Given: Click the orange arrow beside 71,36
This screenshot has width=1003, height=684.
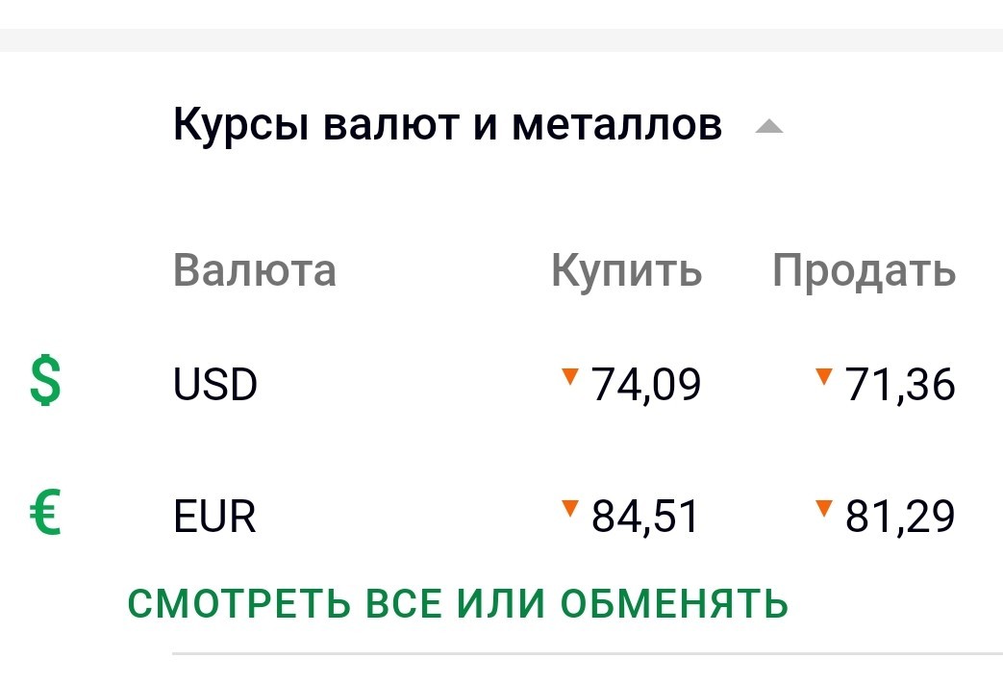Looking at the screenshot, I should point(823,374).
